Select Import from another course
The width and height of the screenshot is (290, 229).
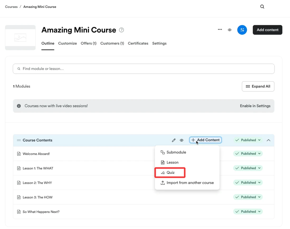(x=187, y=182)
